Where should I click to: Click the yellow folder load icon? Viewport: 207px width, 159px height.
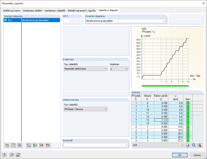click(12, 155)
